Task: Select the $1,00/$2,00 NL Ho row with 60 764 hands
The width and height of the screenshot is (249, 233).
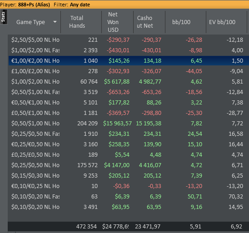Action: click(129, 82)
